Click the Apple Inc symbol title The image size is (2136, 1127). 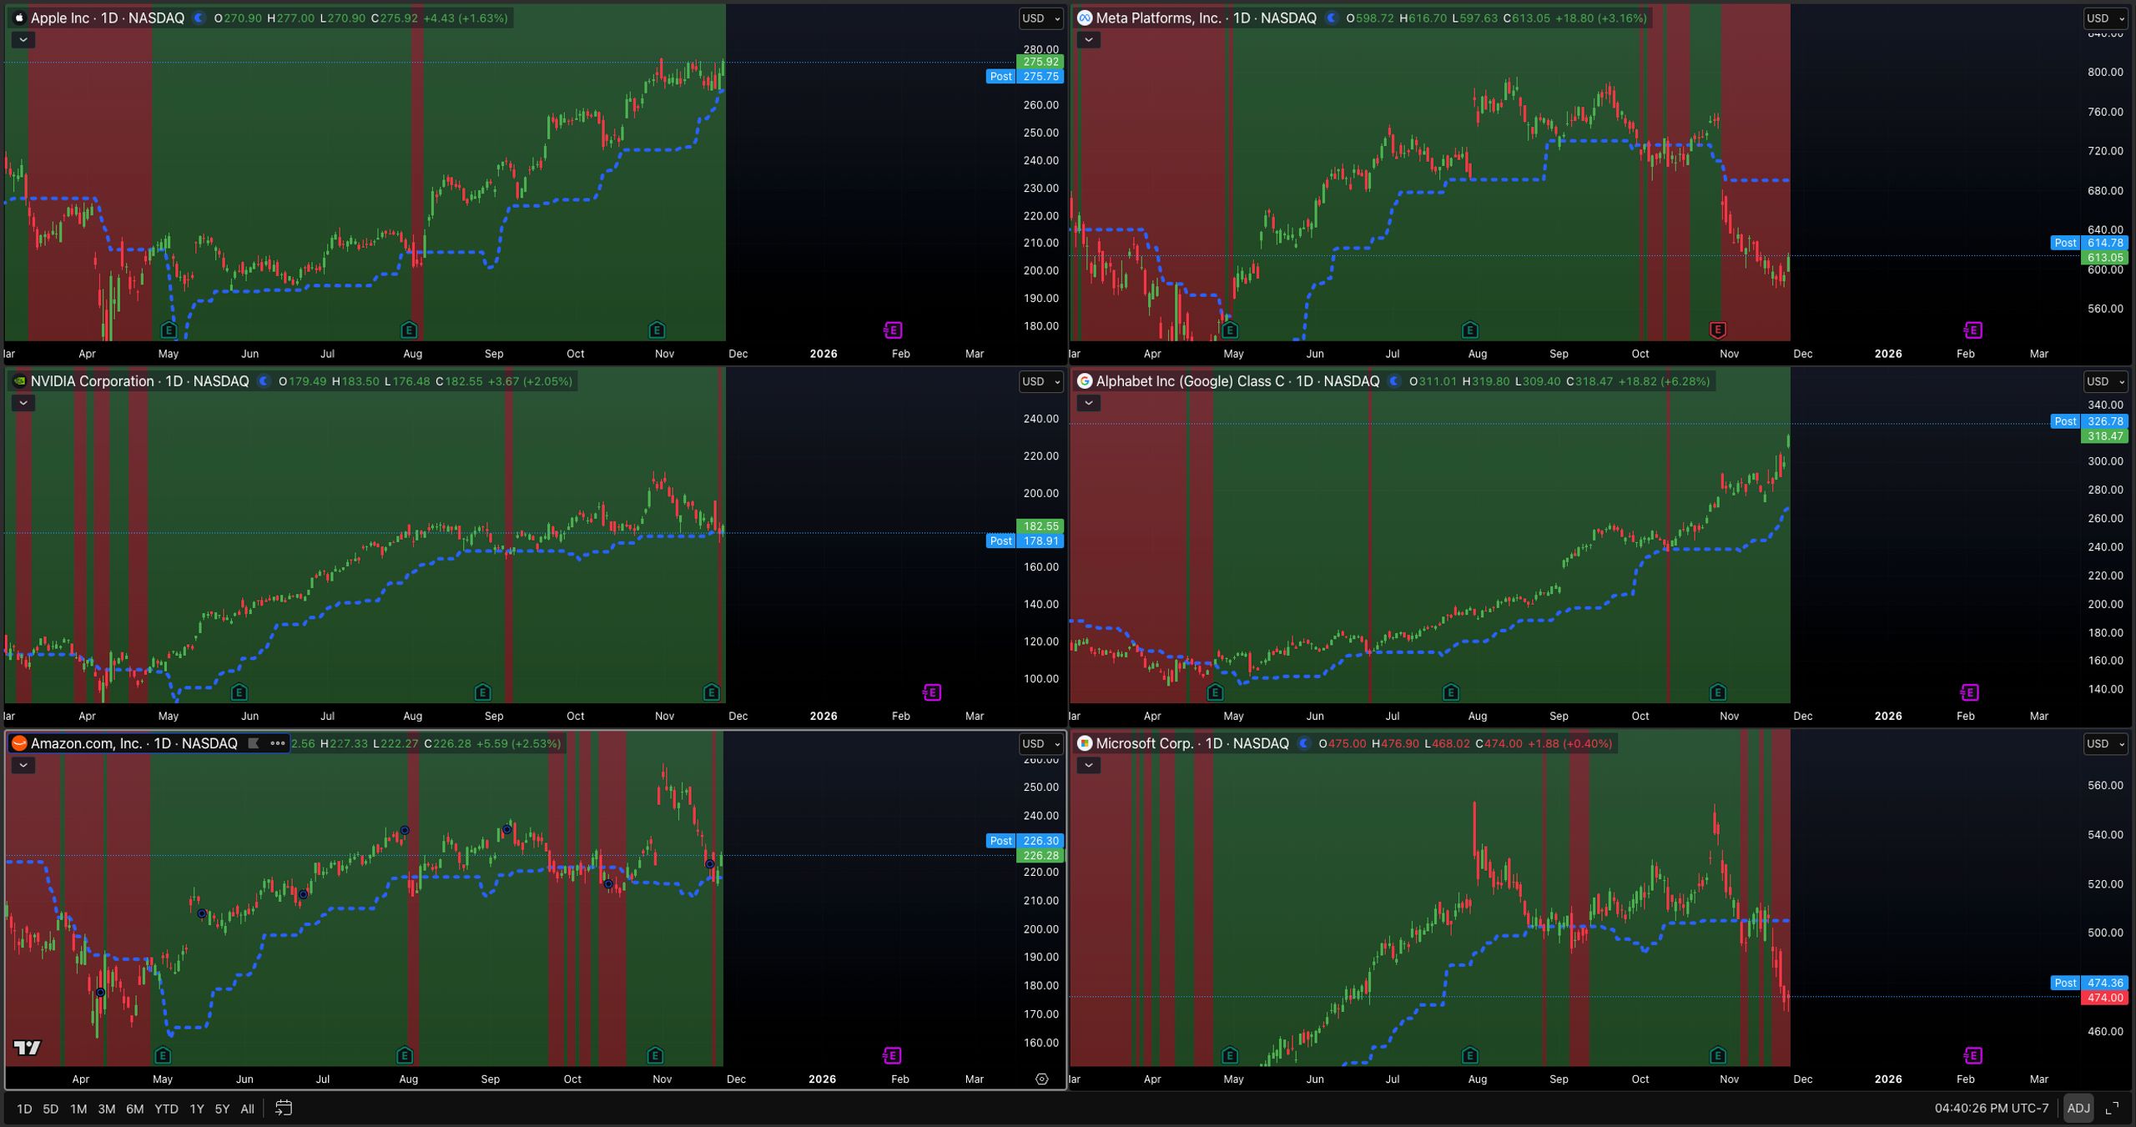59,18
